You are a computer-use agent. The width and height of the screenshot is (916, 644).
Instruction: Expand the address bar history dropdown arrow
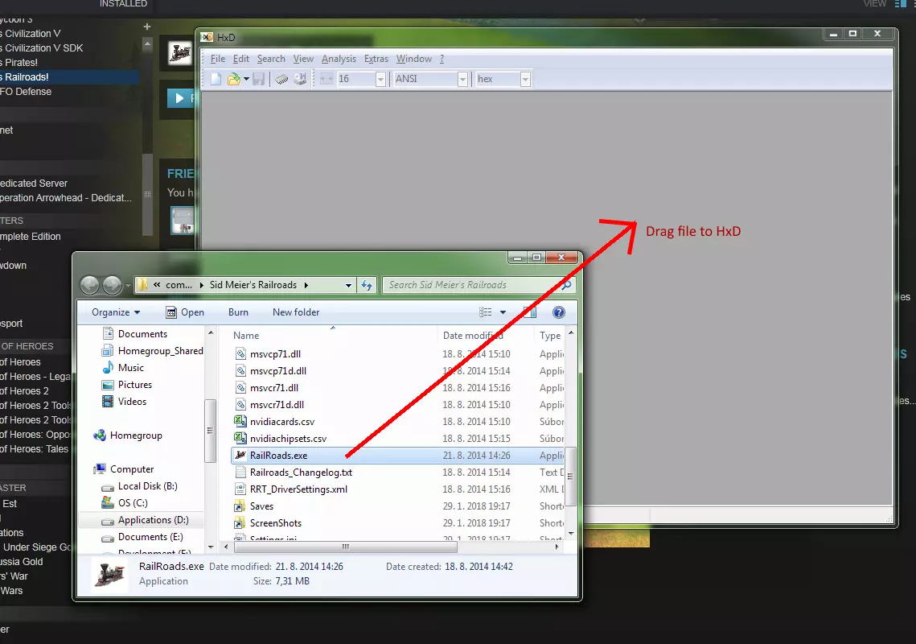coord(349,286)
